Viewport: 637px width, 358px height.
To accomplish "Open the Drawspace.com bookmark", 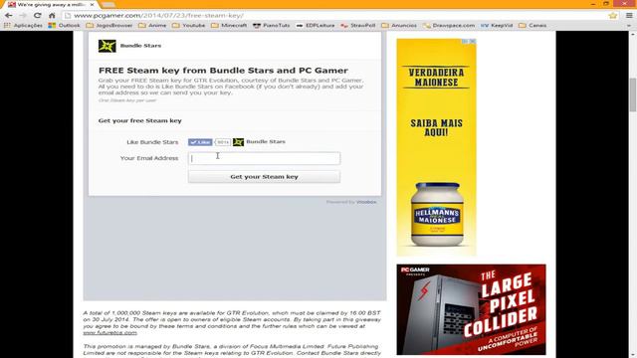I will click(449, 25).
